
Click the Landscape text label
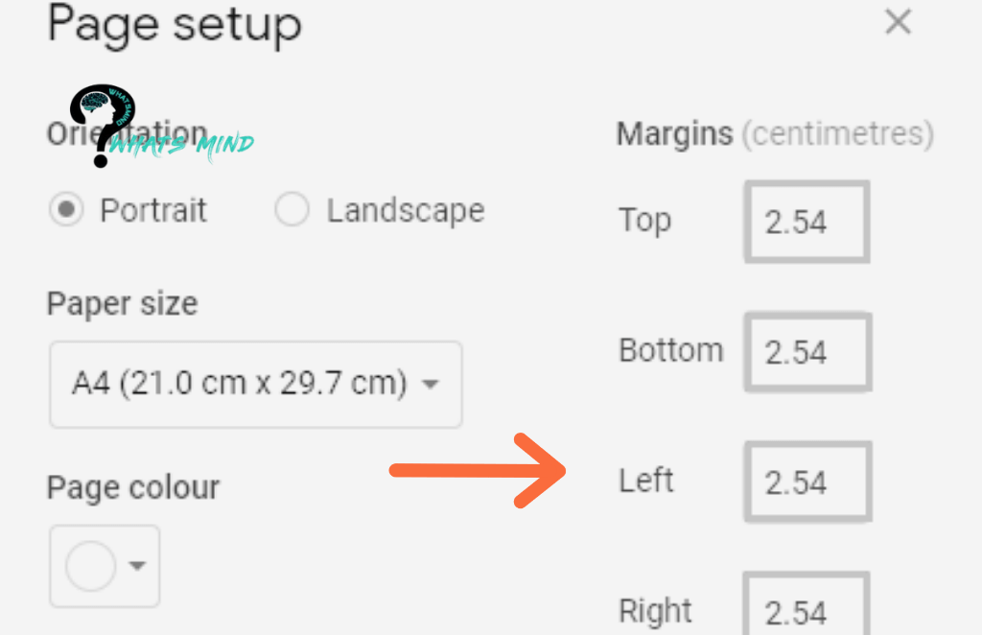(405, 210)
